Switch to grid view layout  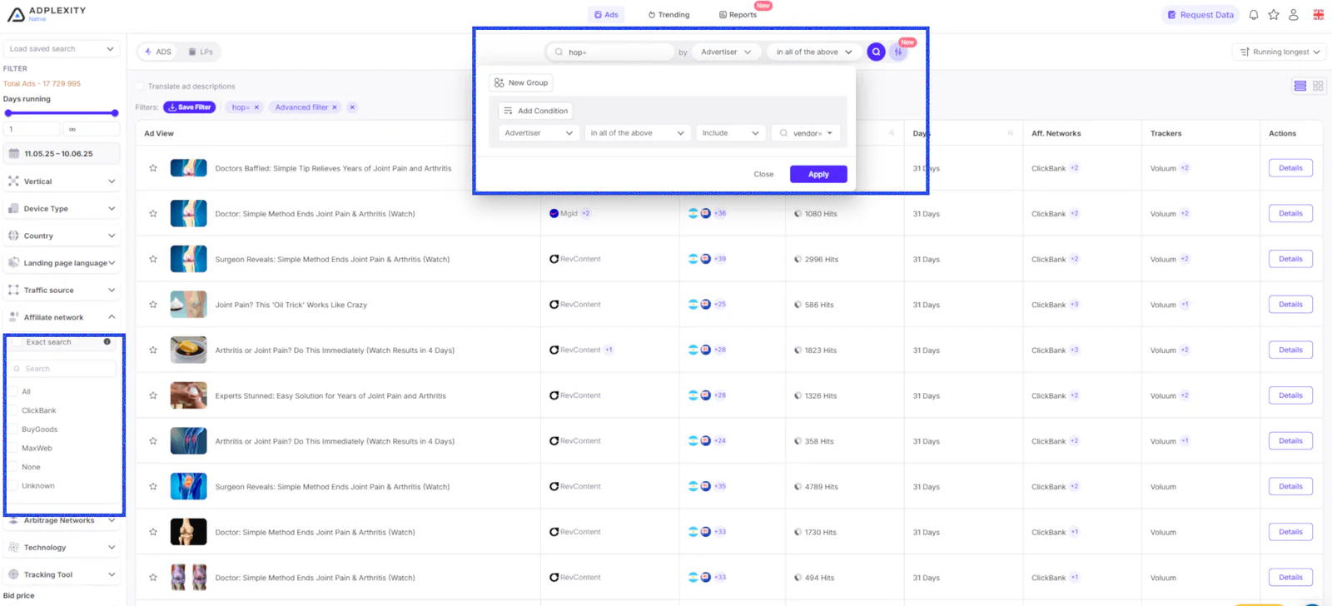point(1318,86)
